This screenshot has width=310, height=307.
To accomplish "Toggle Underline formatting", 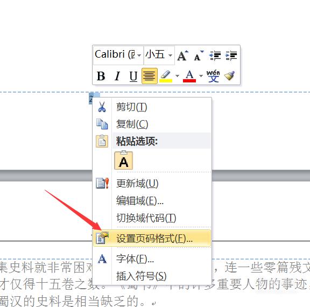I will click(133, 76).
